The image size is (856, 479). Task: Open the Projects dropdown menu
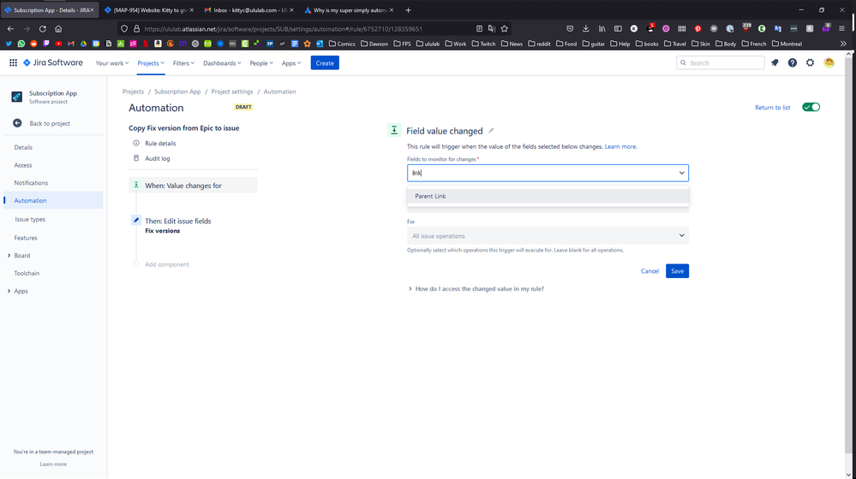click(x=151, y=63)
